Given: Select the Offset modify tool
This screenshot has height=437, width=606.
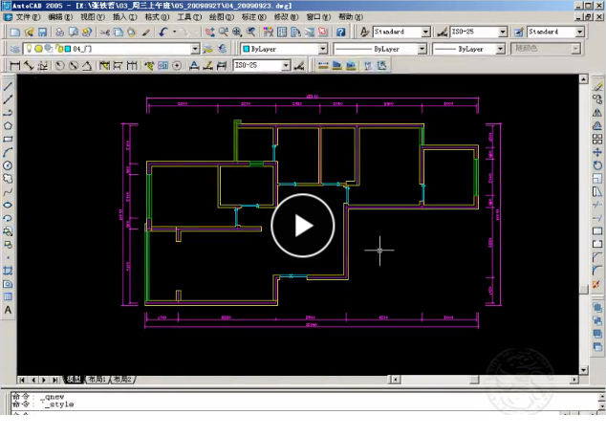Looking at the screenshot, I should coord(597,125).
